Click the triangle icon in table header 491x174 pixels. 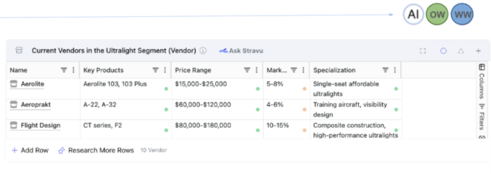tap(461, 51)
